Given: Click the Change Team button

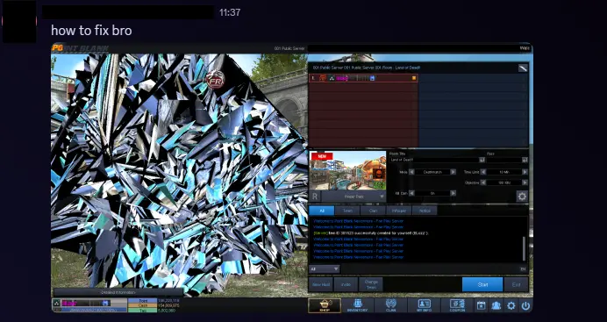Looking at the screenshot, I should pos(371,284).
